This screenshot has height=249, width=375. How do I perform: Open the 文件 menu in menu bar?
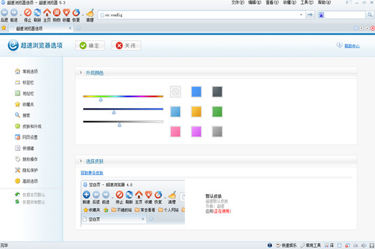tap(238, 3)
